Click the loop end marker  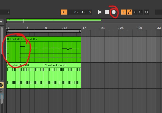click(x=80, y=31)
